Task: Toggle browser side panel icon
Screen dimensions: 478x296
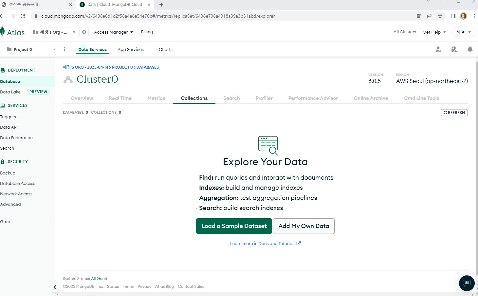Action: pos(453,16)
